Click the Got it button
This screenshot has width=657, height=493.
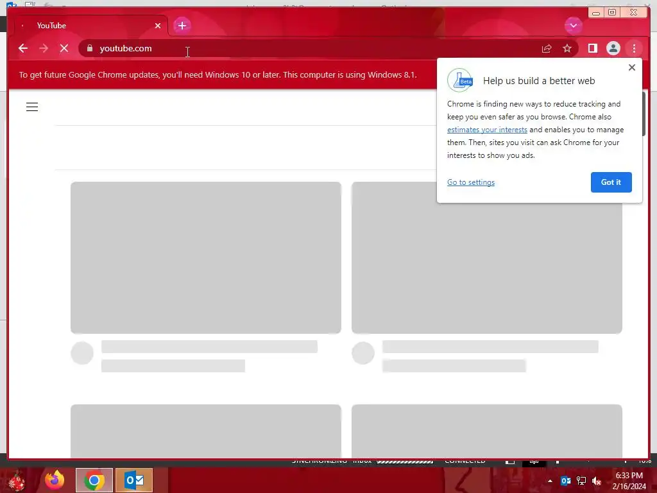611,182
